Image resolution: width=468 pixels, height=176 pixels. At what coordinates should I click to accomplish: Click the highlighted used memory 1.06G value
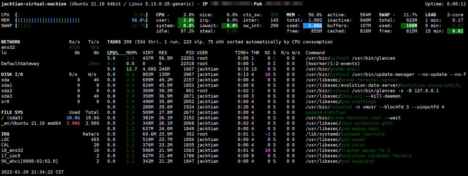312,26
